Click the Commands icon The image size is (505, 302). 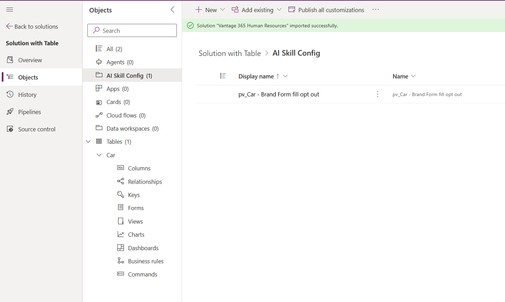pyautogui.click(x=121, y=274)
